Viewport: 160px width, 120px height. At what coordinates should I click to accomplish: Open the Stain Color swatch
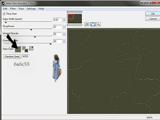18,49
